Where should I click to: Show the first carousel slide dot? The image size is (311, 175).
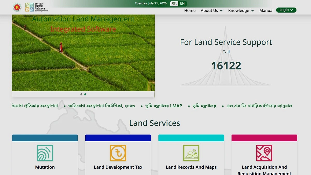tap(81, 94)
